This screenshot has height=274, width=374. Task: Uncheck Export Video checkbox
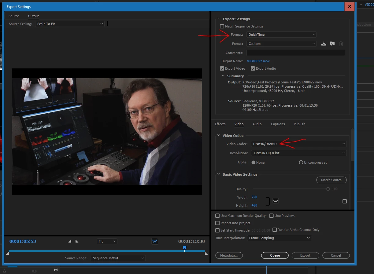[x=222, y=68]
